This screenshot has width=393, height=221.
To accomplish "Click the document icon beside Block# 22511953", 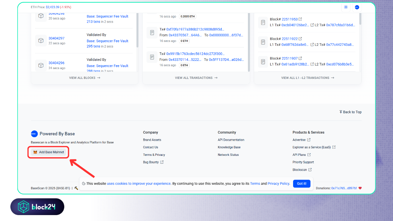I will click(263, 22).
